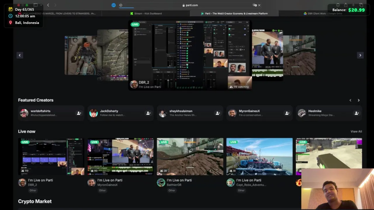Click Heelmike creator name
The width and height of the screenshot is (374, 210).
click(315, 111)
